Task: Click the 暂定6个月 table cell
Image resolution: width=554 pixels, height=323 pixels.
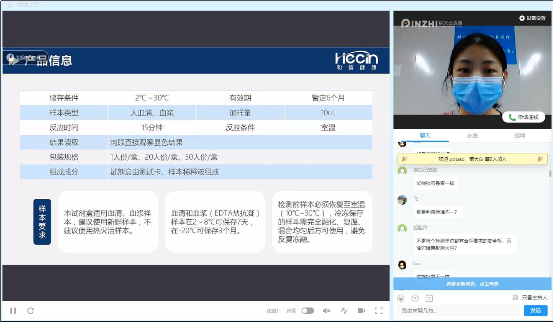Action: coord(328,98)
